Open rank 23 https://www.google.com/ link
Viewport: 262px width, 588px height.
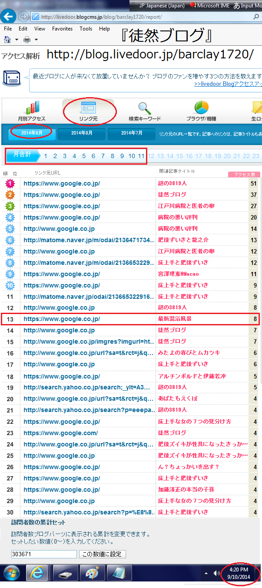(x=60, y=433)
